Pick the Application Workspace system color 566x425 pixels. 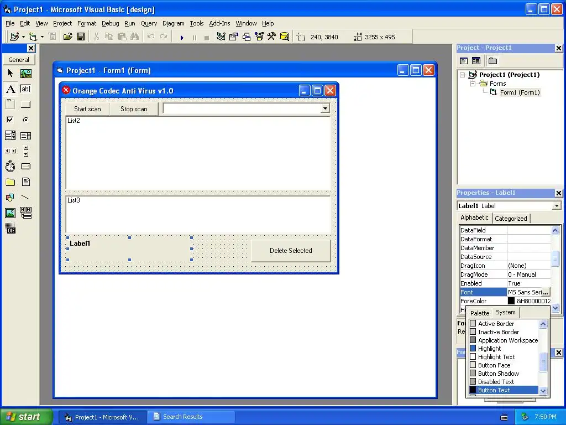pos(504,340)
